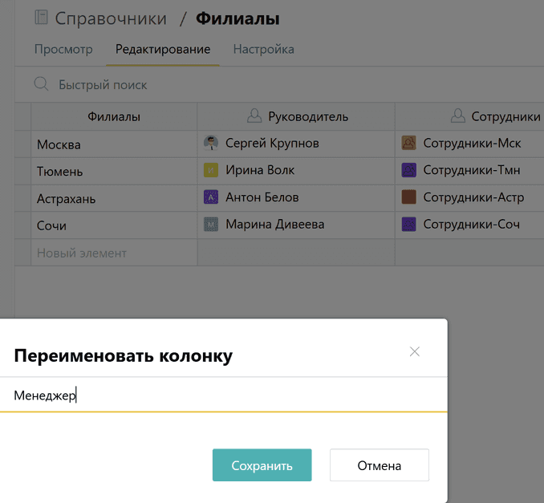Switch to the Просмотр tab

click(x=63, y=50)
